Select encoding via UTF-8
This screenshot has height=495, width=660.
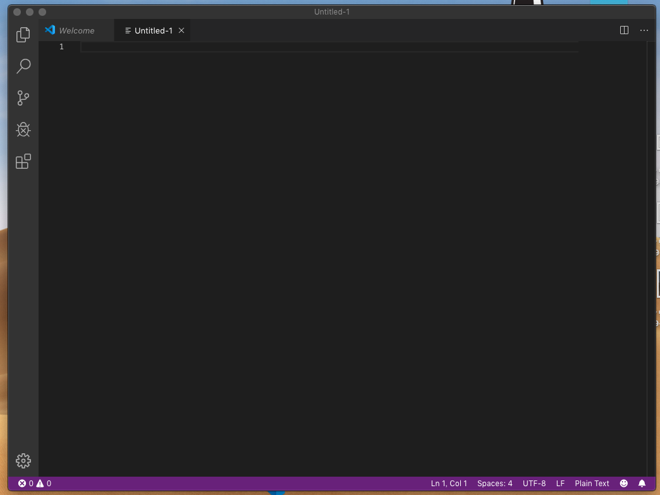pyautogui.click(x=534, y=483)
